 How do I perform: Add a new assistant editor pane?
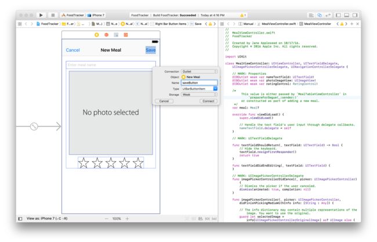pos(351,24)
